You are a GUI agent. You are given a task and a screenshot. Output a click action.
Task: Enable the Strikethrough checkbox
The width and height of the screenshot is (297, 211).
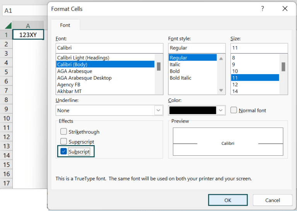click(64, 132)
